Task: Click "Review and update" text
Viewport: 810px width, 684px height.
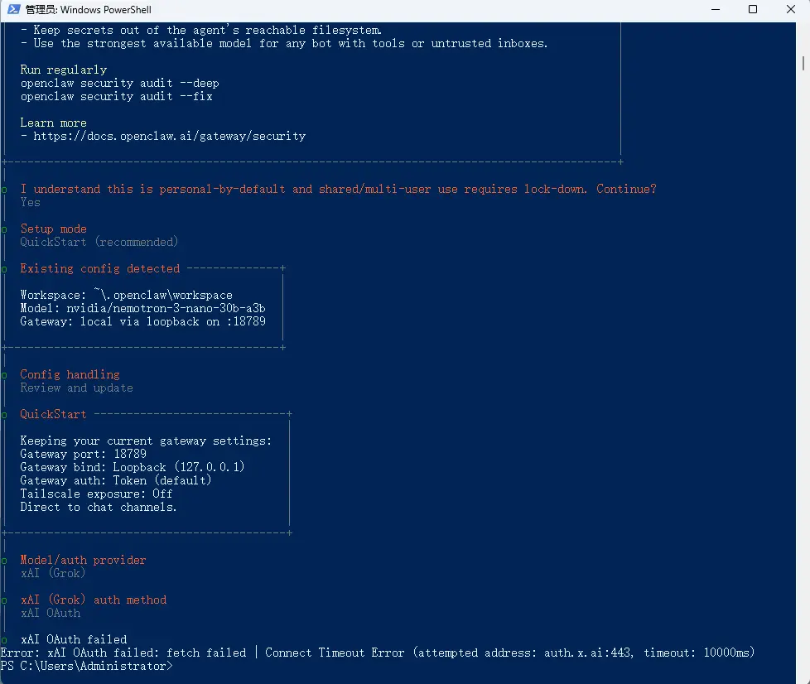Action: pos(76,388)
